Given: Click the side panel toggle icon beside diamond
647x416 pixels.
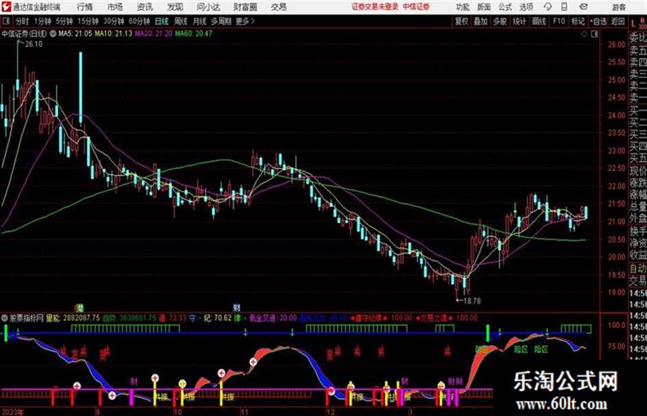Looking at the screenshot, I should [594, 34].
